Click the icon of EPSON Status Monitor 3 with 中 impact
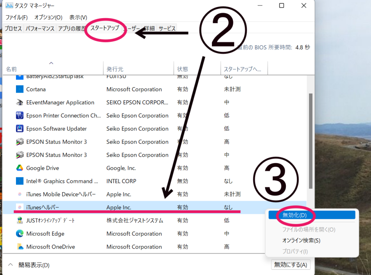371x275 pixels. [20, 155]
